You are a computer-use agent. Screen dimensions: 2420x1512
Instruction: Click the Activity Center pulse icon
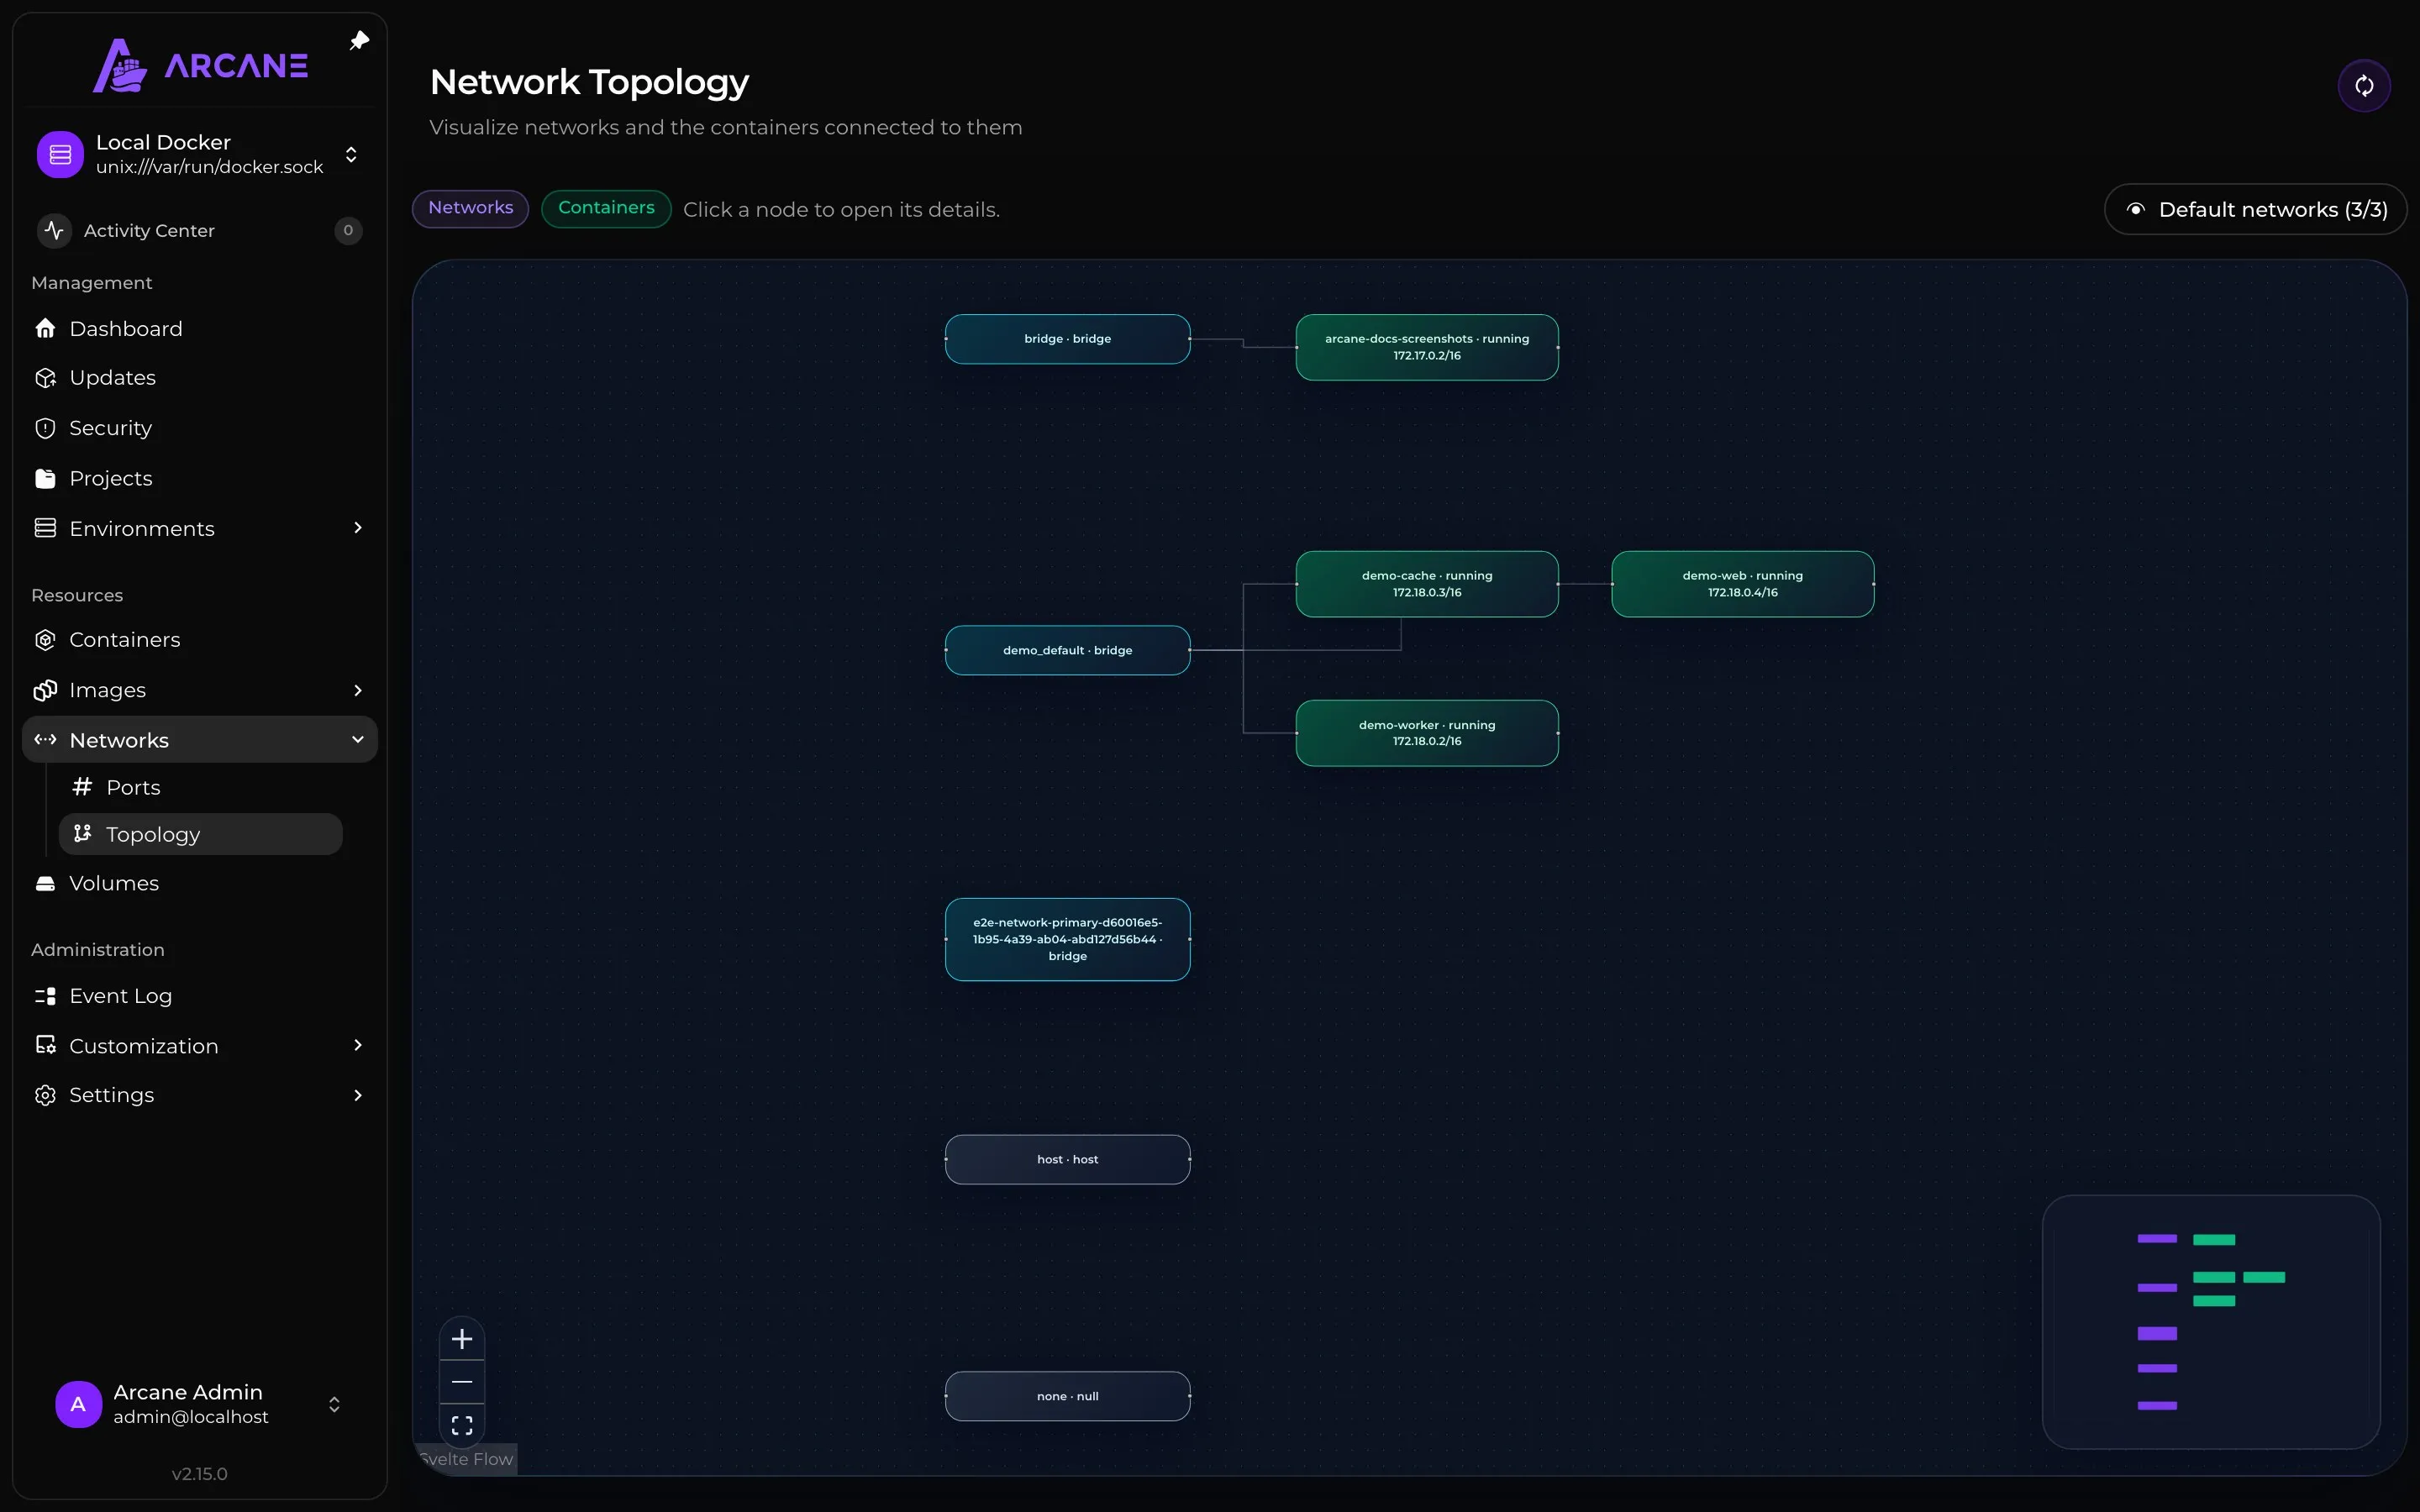coord(55,230)
